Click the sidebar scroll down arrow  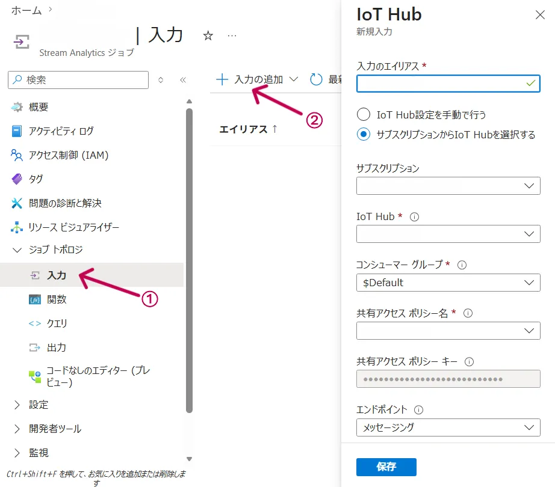[x=190, y=459]
